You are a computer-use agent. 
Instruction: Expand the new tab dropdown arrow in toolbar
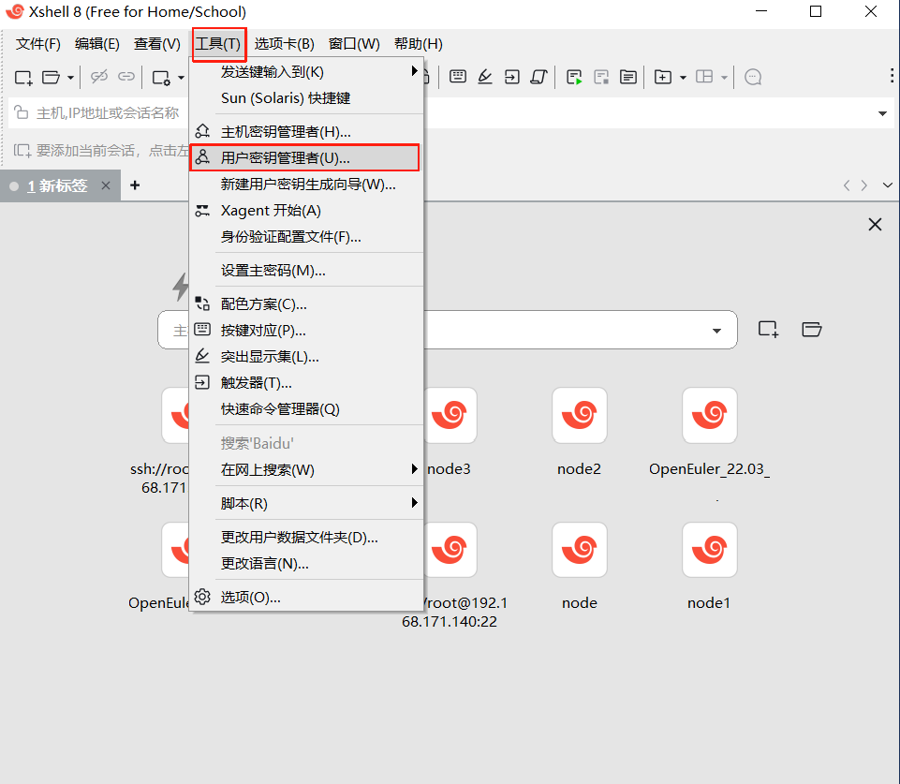tap(683, 77)
